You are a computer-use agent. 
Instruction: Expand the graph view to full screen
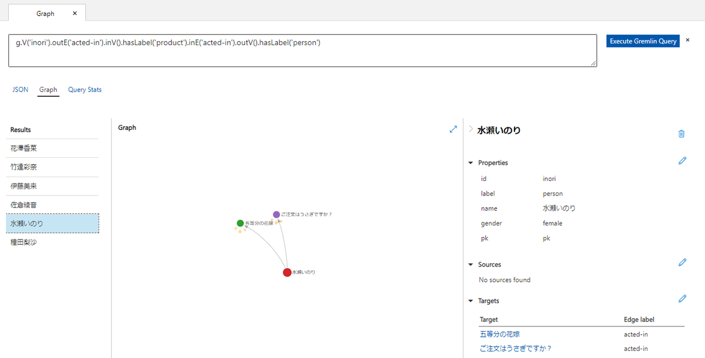pos(453,129)
